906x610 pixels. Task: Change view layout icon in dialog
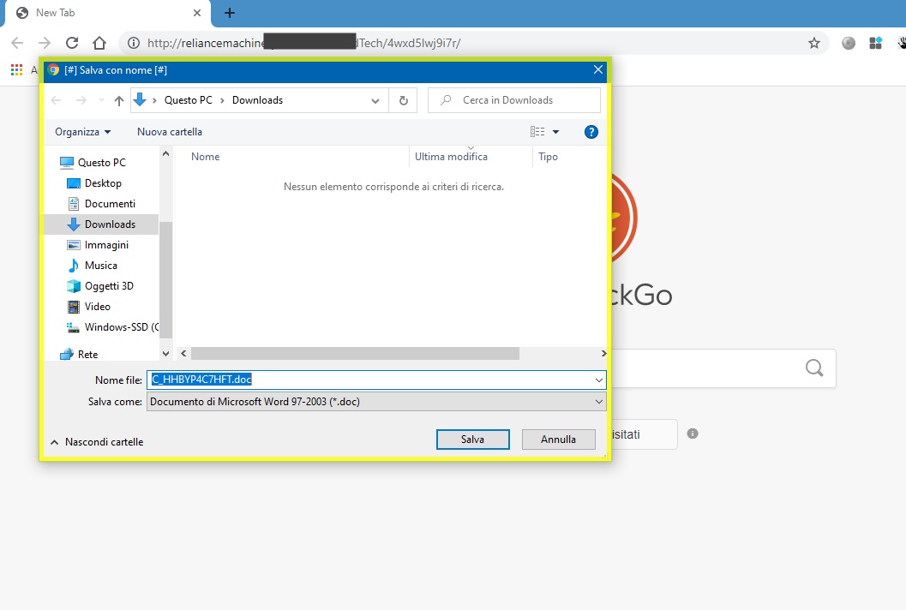point(537,132)
